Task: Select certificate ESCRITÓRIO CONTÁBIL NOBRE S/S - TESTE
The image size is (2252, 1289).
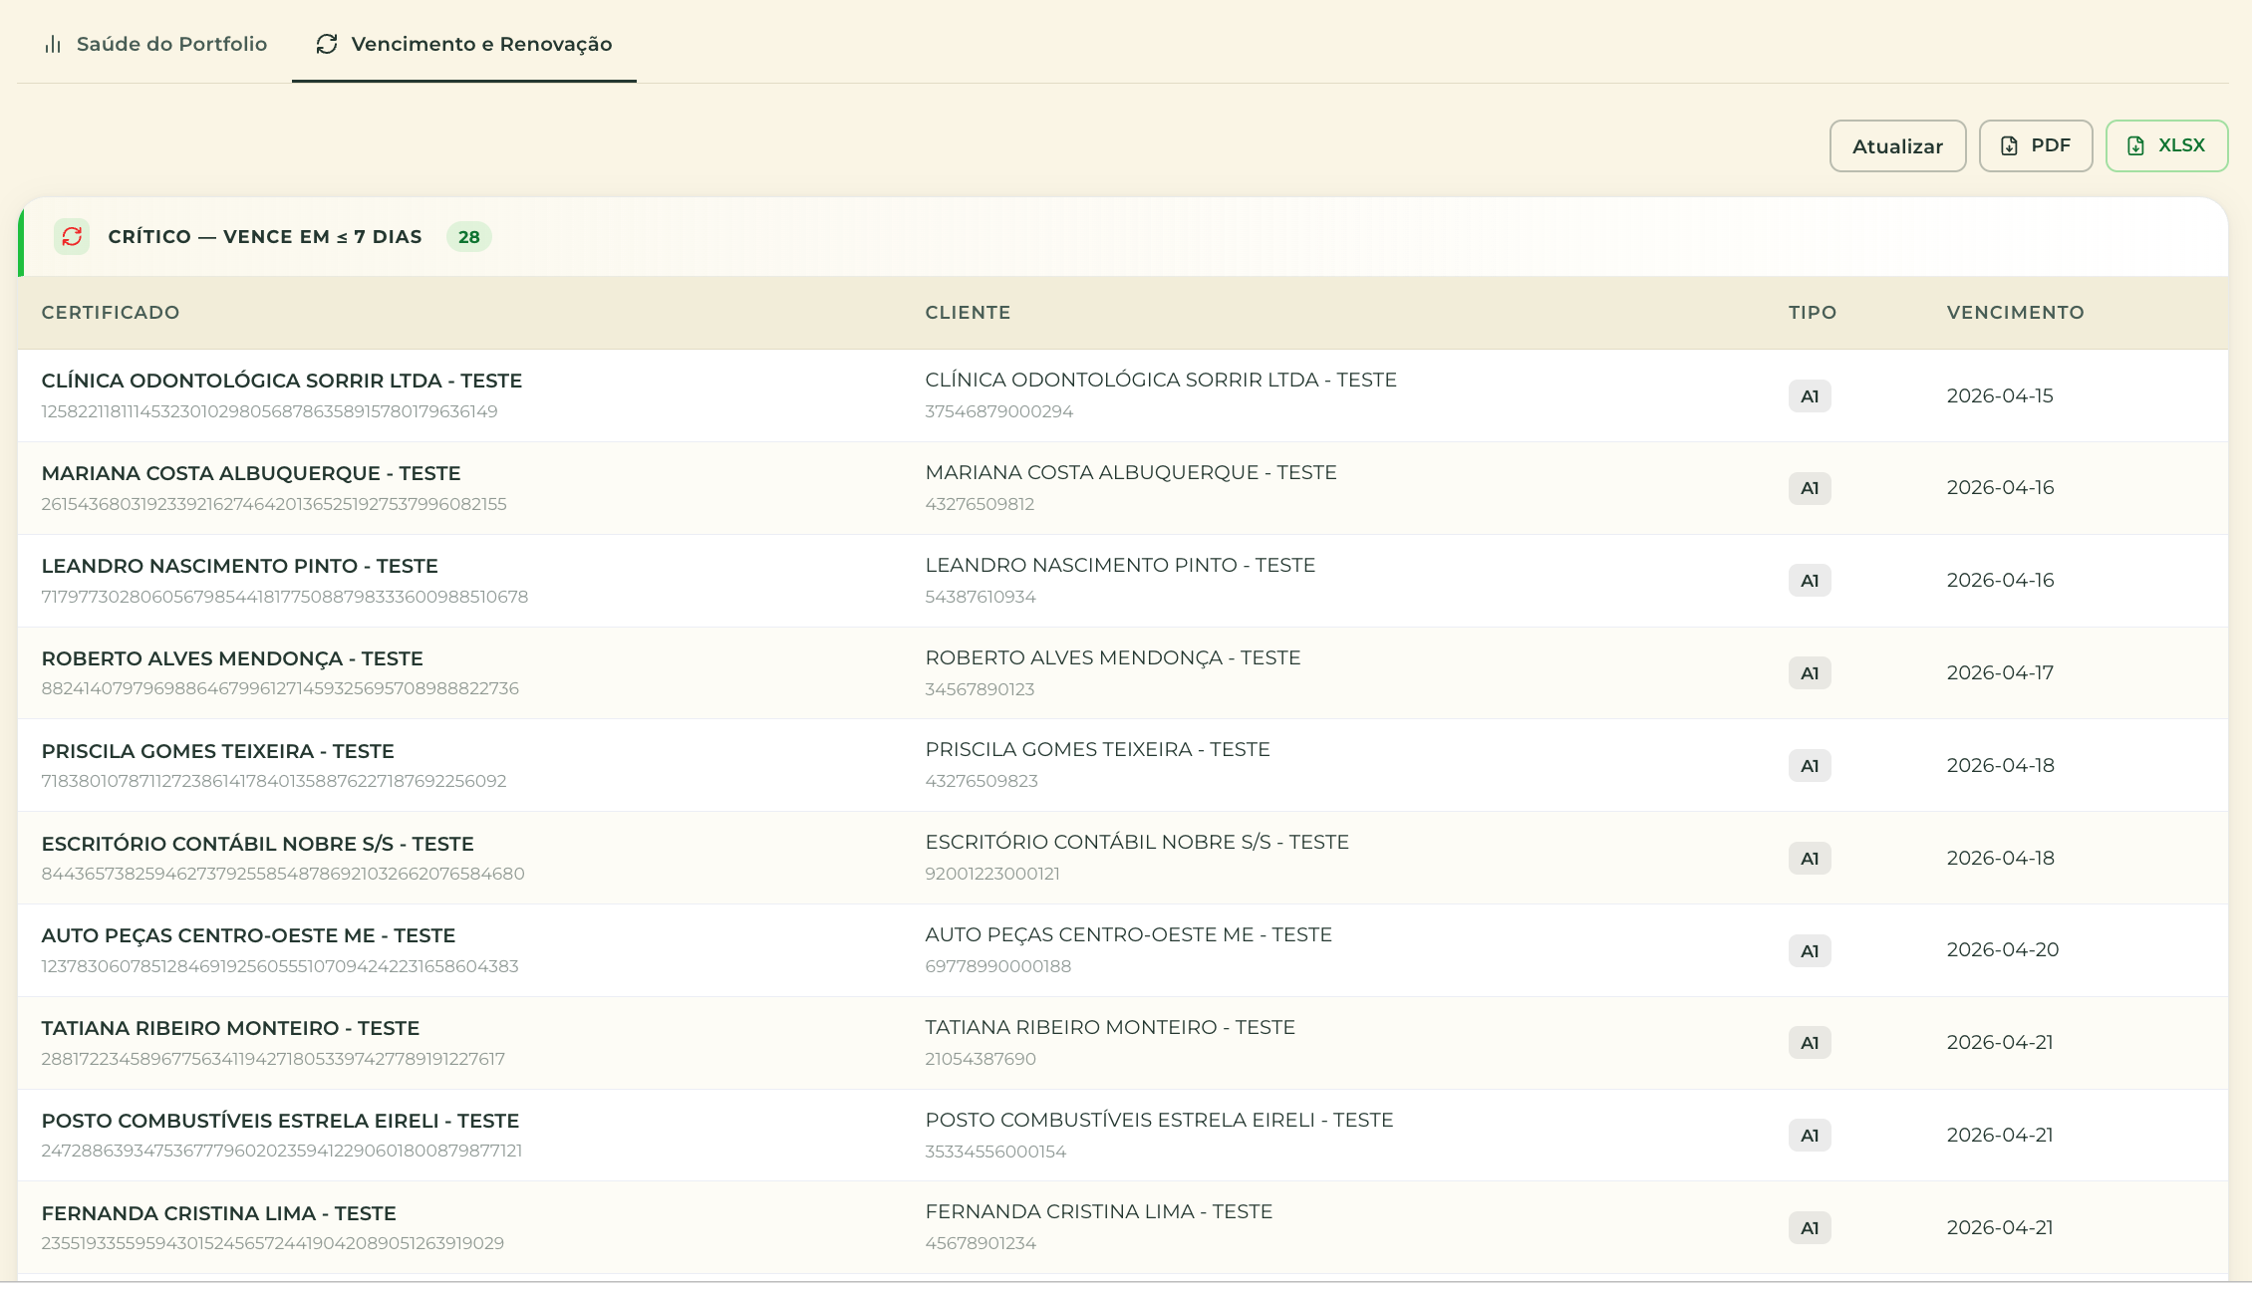Action: point(257,844)
